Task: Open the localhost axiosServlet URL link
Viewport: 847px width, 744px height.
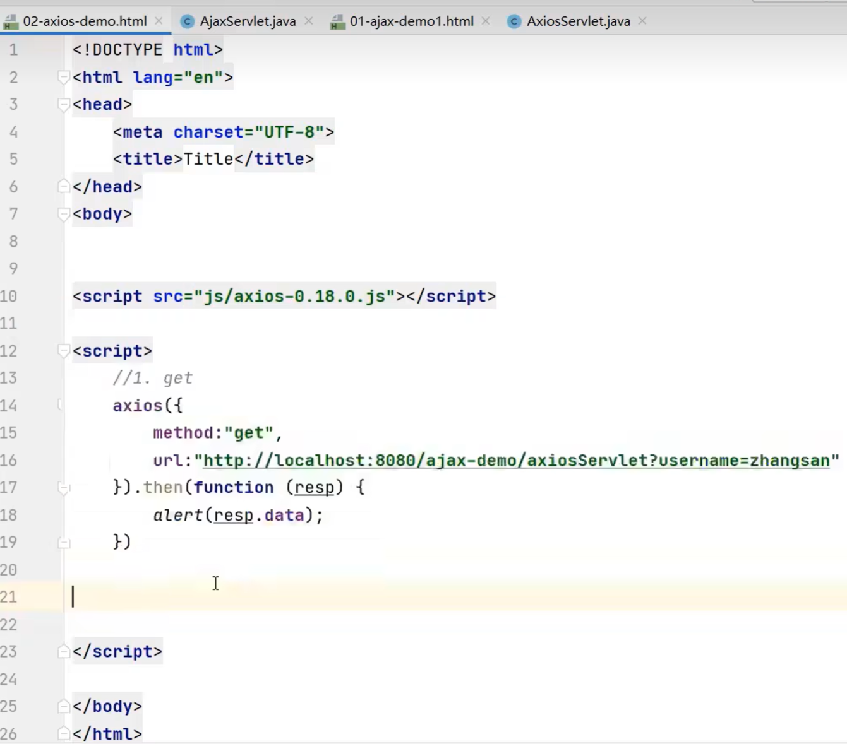Action: pos(516,461)
